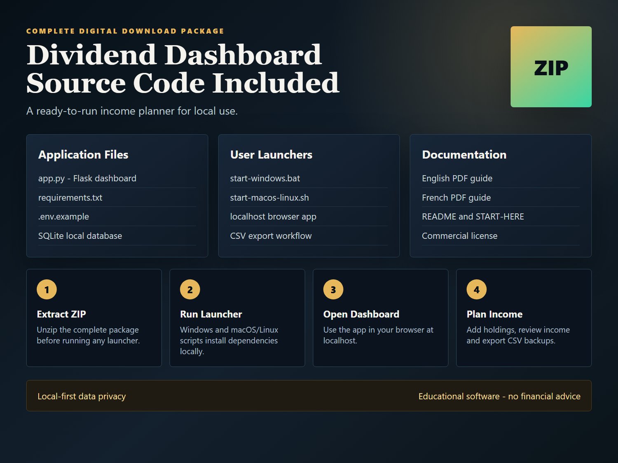Select "SQLite local database" row
The height and width of the screenshot is (463, 618).
(117, 236)
